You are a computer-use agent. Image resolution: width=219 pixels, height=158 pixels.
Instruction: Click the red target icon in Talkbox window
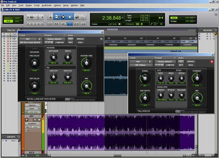212,62
